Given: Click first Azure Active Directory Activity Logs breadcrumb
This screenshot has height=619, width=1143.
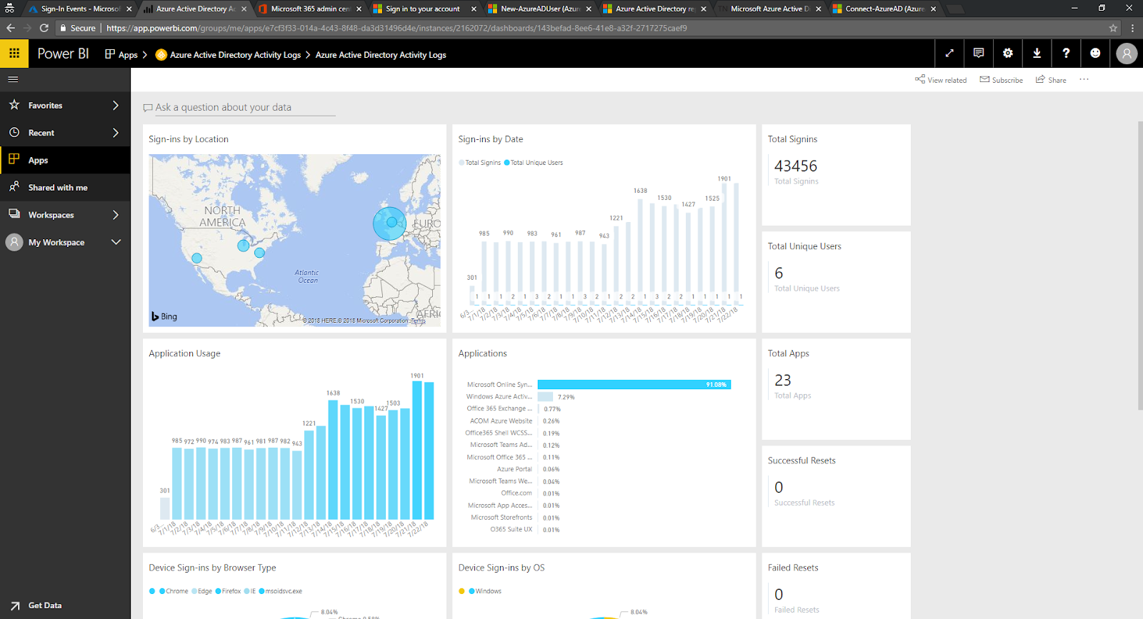Looking at the screenshot, I should (x=228, y=55).
